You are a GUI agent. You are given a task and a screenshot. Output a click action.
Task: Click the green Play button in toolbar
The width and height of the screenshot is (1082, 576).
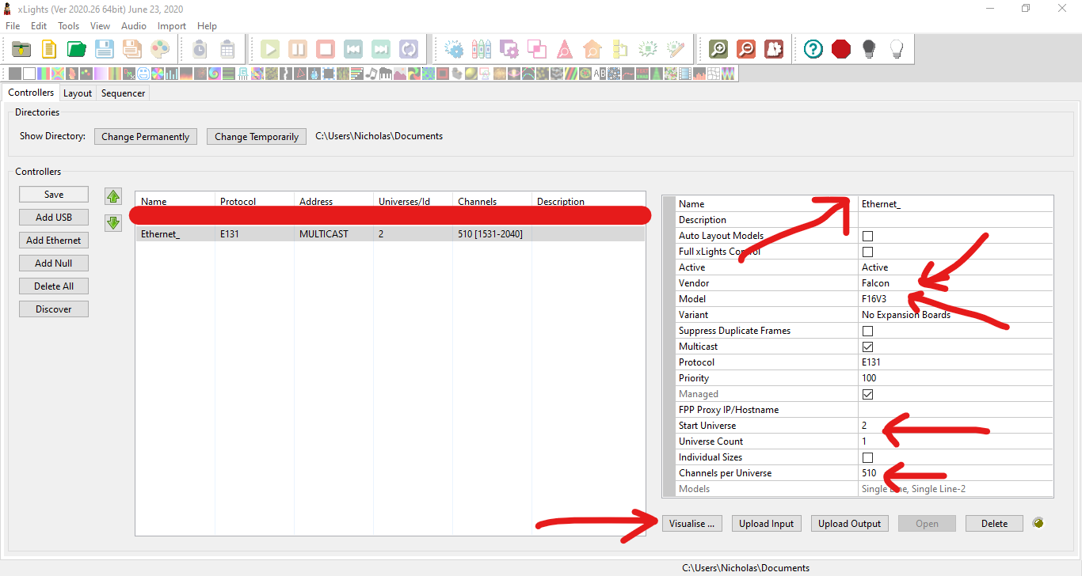point(270,49)
